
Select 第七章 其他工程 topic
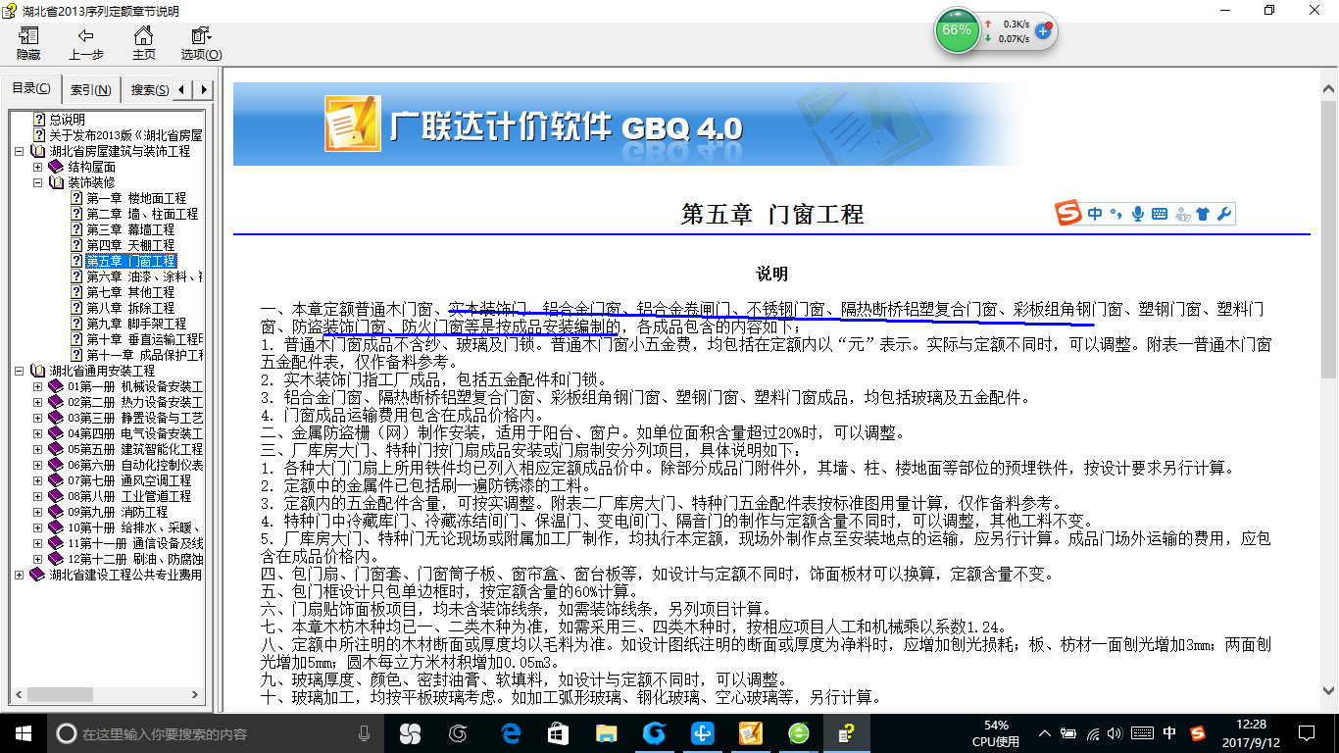click(130, 292)
